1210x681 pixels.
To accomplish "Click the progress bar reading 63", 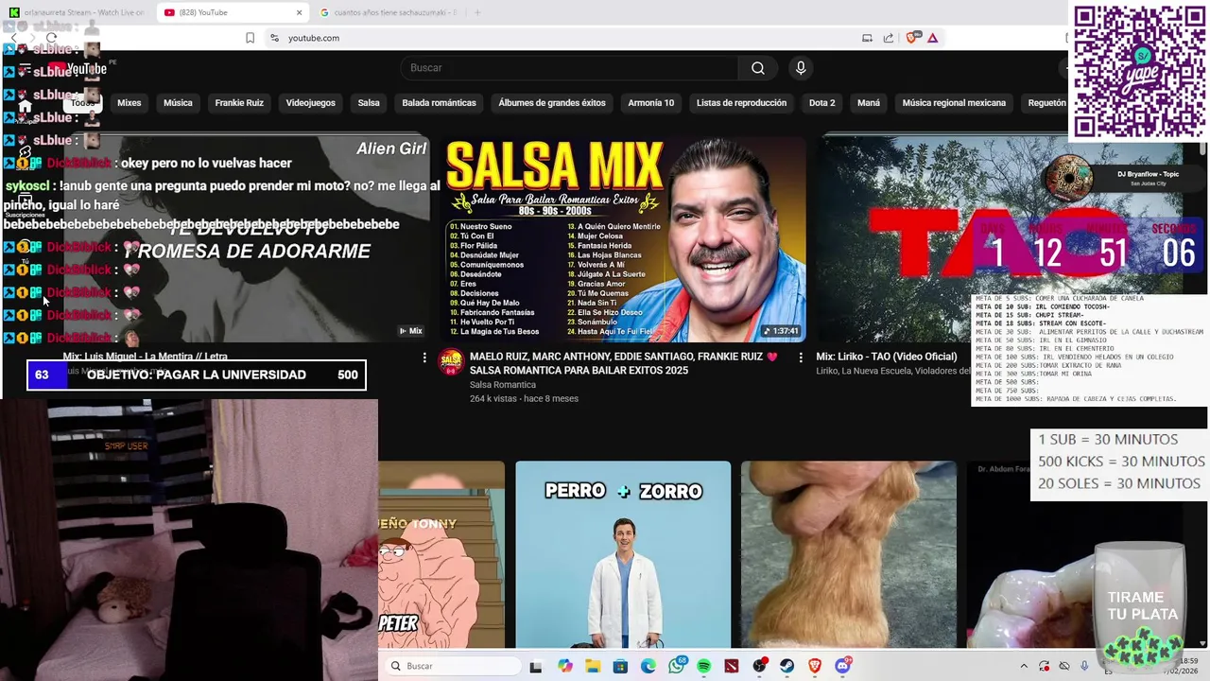I will 197,375.
